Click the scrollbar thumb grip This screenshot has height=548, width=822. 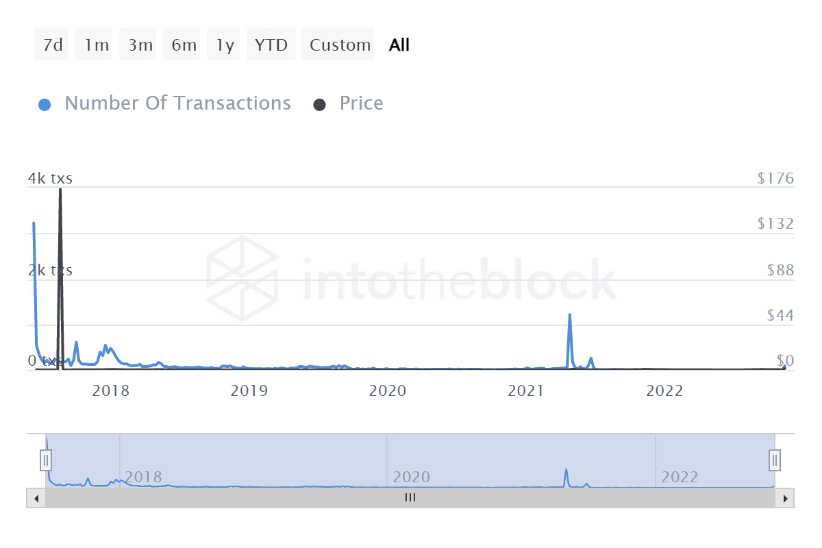(x=410, y=498)
